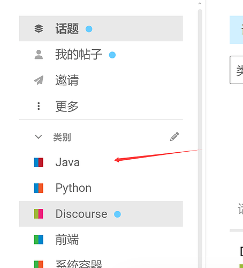This screenshot has height=268, width=243.
Task: Click the pencil icon to edit 类别
Action: click(174, 137)
